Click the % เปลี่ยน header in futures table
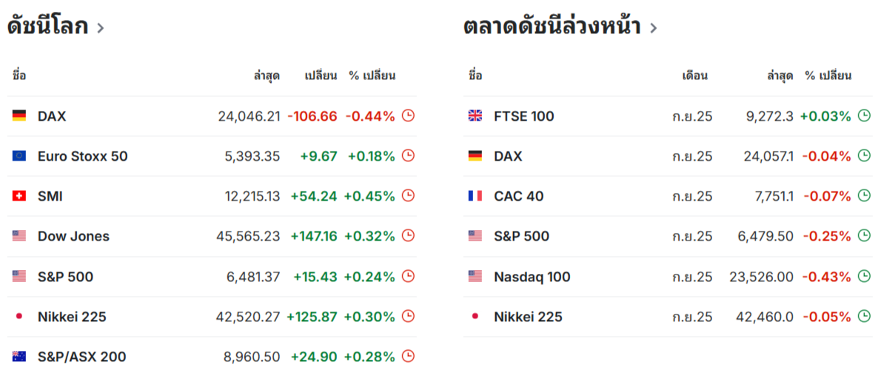The height and width of the screenshot is (376, 881). click(828, 75)
